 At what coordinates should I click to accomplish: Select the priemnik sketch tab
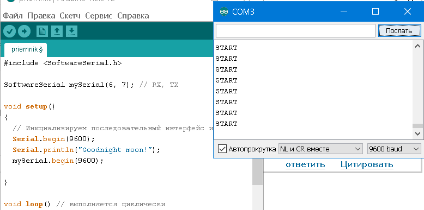[x=26, y=50]
